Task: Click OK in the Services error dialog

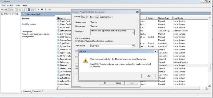Action: tap(148, 76)
